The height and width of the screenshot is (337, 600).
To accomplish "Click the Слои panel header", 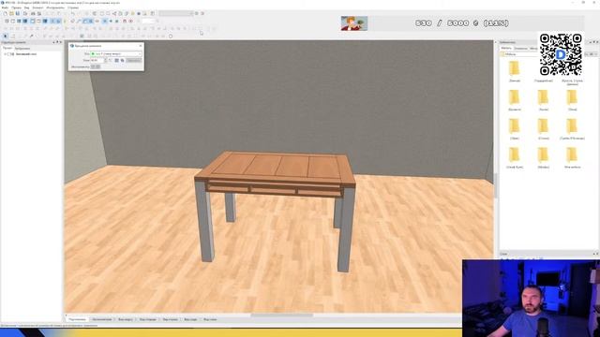I will (547, 254).
